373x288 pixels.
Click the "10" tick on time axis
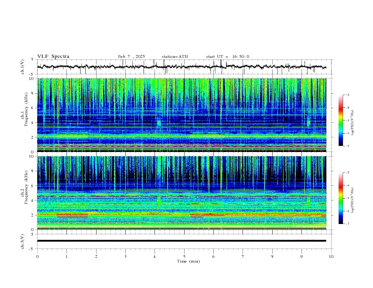(331, 256)
